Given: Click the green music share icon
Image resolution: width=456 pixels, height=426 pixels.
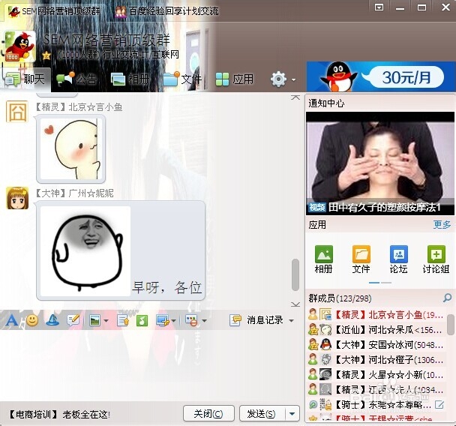Looking at the screenshot, I should coord(142,321).
